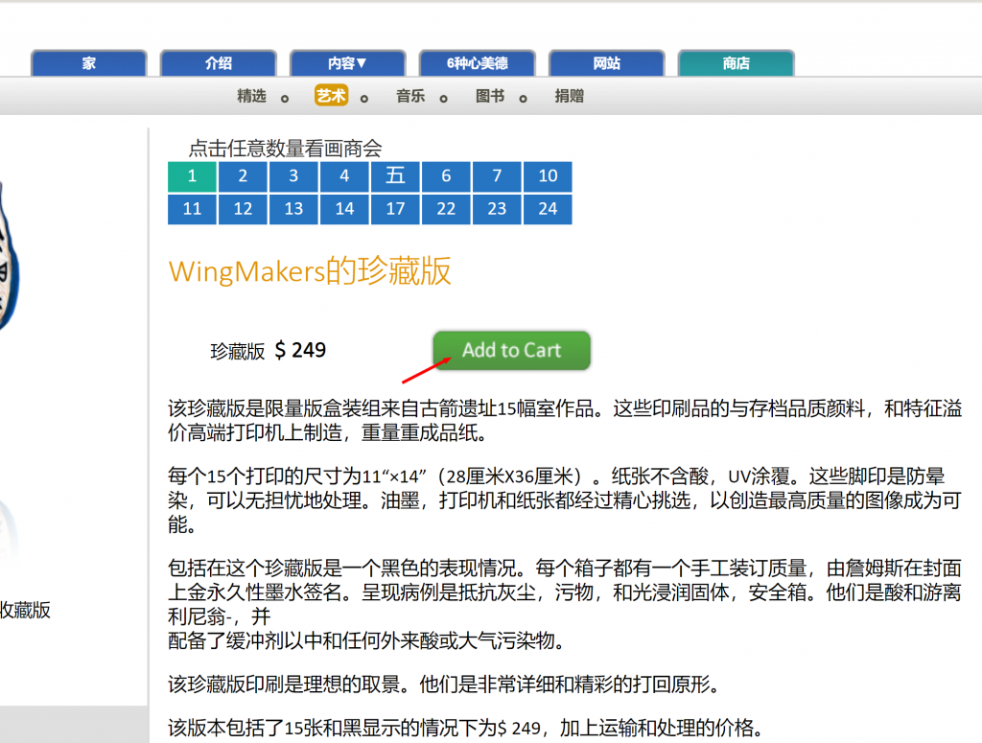Go to the 介绍 tab
The height and width of the screenshot is (743, 982).
click(x=219, y=63)
